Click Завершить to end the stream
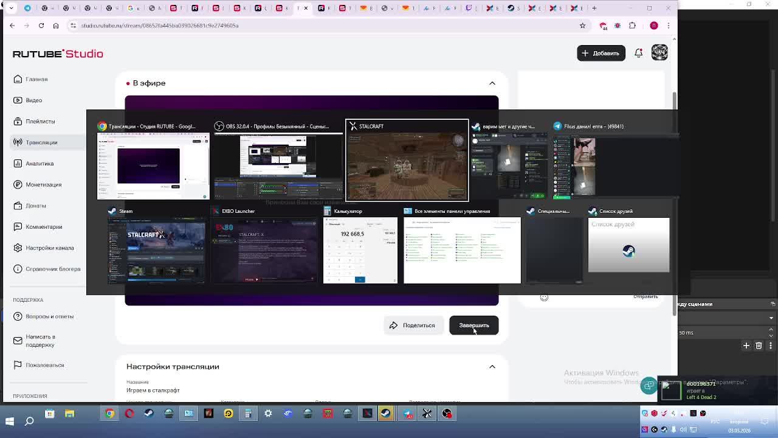 473,325
